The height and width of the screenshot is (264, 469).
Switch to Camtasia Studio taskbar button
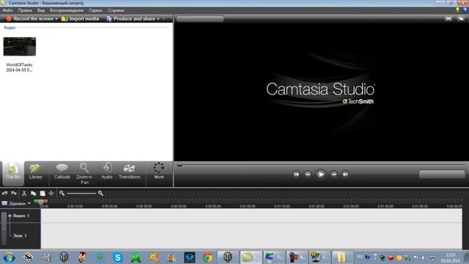point(251,257)
